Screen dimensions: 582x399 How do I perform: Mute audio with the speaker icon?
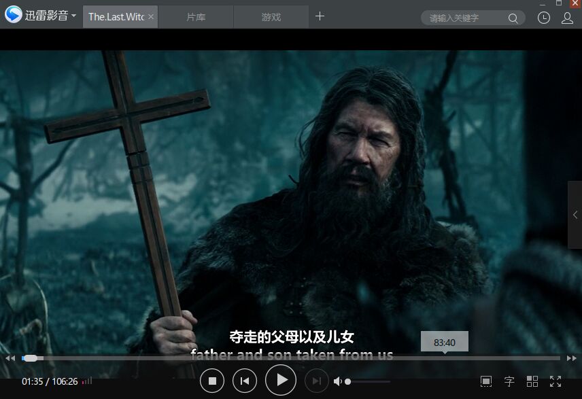337,381
